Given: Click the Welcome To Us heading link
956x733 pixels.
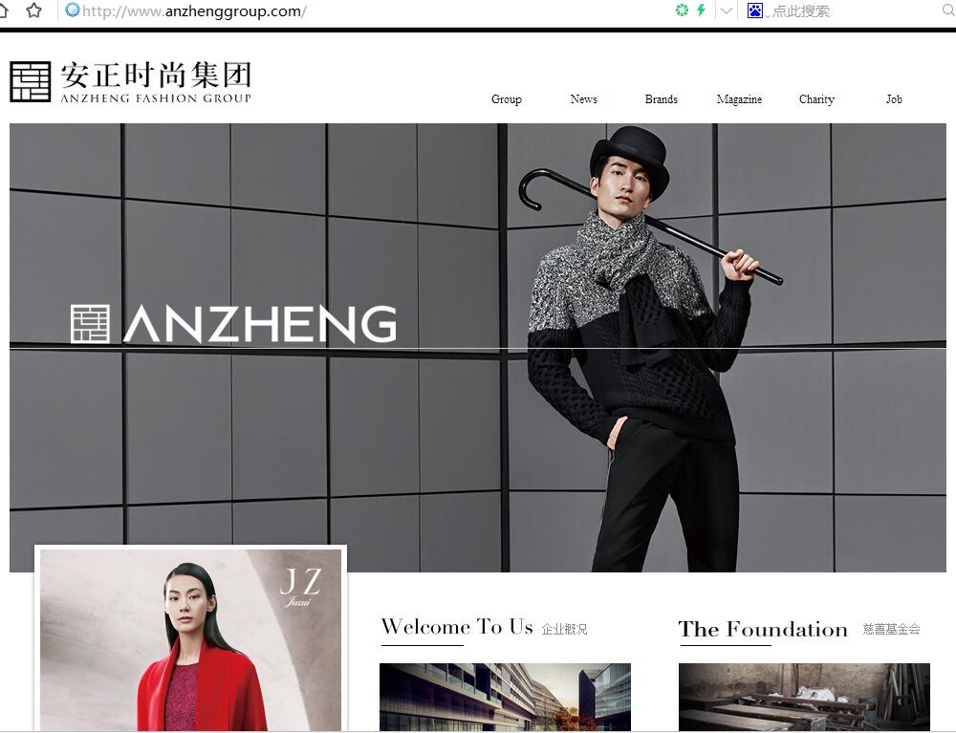Looking at the screenshot, I should pyautogui.click(x=457, y=627).
